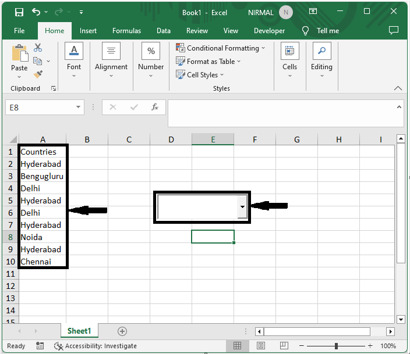
Task: Activate the Format Painter brush
Action: click(38, 74)
